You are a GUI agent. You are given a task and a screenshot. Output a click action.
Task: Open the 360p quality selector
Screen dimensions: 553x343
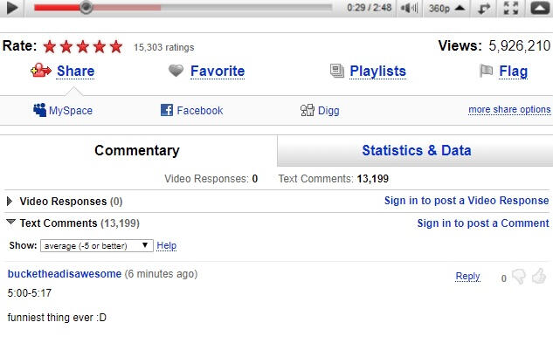click(x=446, y=8)
